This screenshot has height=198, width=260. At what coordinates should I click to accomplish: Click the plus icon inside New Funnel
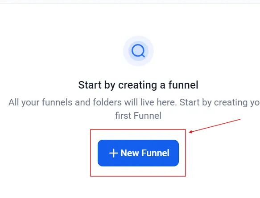(114, 153)
